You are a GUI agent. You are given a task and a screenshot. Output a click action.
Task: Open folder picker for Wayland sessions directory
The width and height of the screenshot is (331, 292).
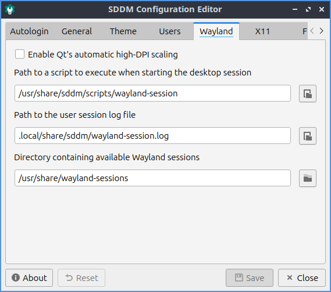(308, 178)
